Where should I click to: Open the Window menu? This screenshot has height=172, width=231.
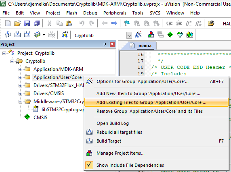tap(175, 13)
